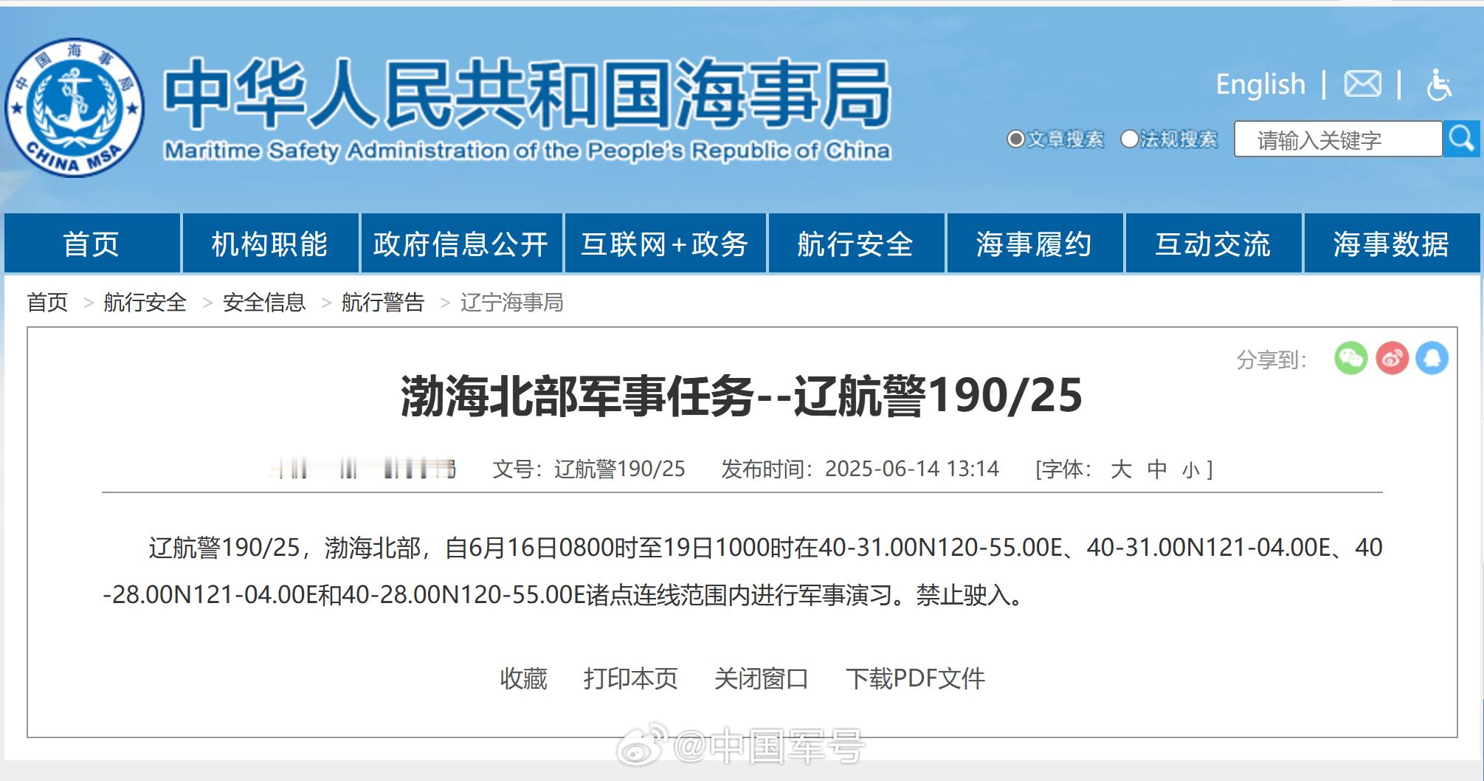Viewport: 1484px width, 781px height.
Task: Go to 航行安全 in the breadcrumb
Action: click(145, 302)
